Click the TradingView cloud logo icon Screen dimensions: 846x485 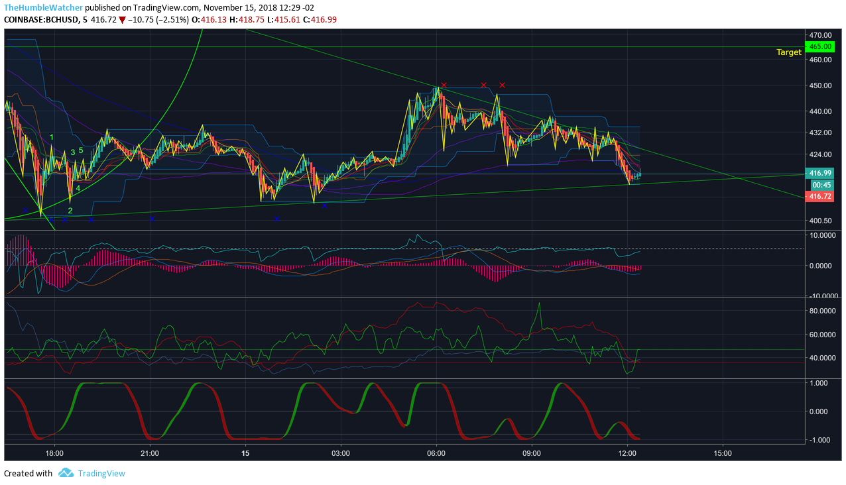pyautogui.click(x=66, y=473)
